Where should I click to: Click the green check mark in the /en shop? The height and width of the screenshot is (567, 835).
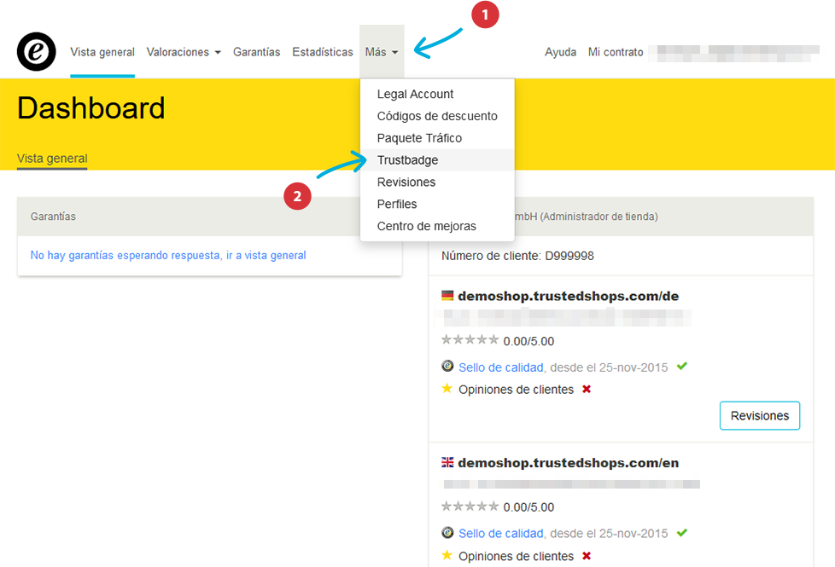click(681, 532)
